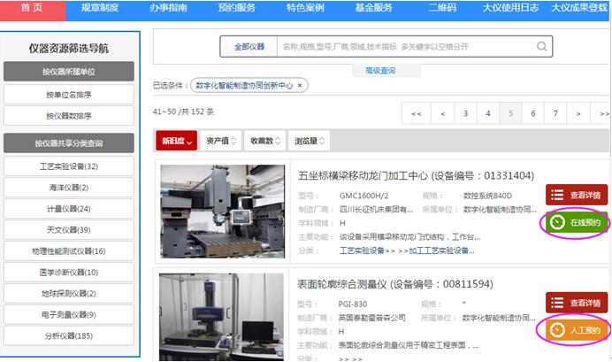612x362 pixels.
Task: Select the 全部仪器 search scope button
Action: (249, 46)
